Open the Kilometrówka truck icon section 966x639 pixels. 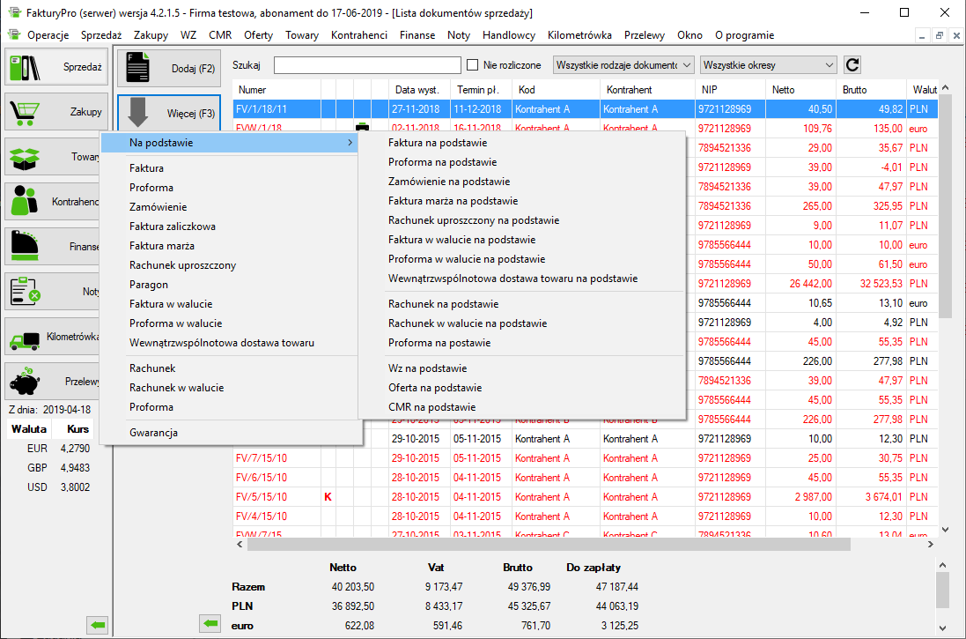tap(56, 337)
